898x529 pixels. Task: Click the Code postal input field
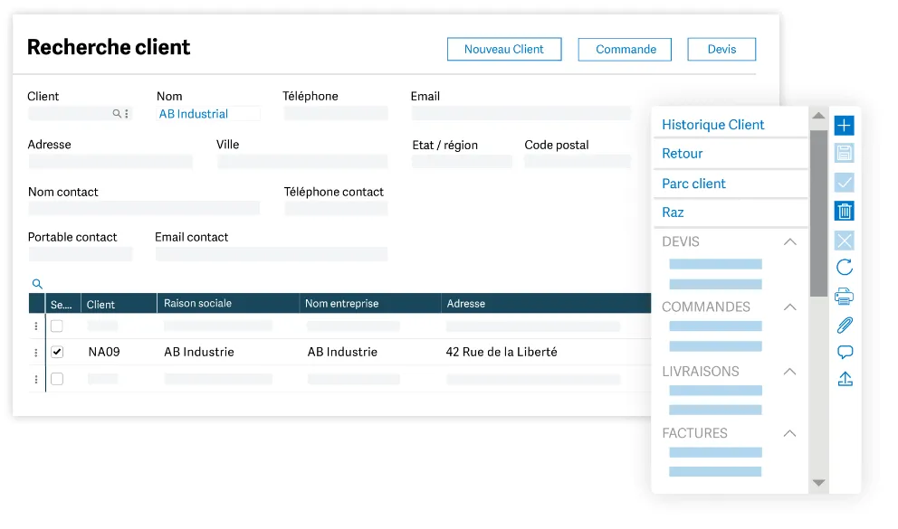pos(578,161)
